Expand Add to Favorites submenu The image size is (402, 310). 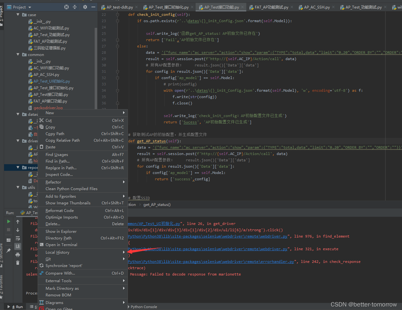point(83,196)
